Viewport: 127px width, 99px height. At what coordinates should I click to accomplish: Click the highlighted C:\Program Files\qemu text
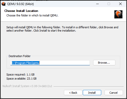pyautogui.click(x=26, y=63)
